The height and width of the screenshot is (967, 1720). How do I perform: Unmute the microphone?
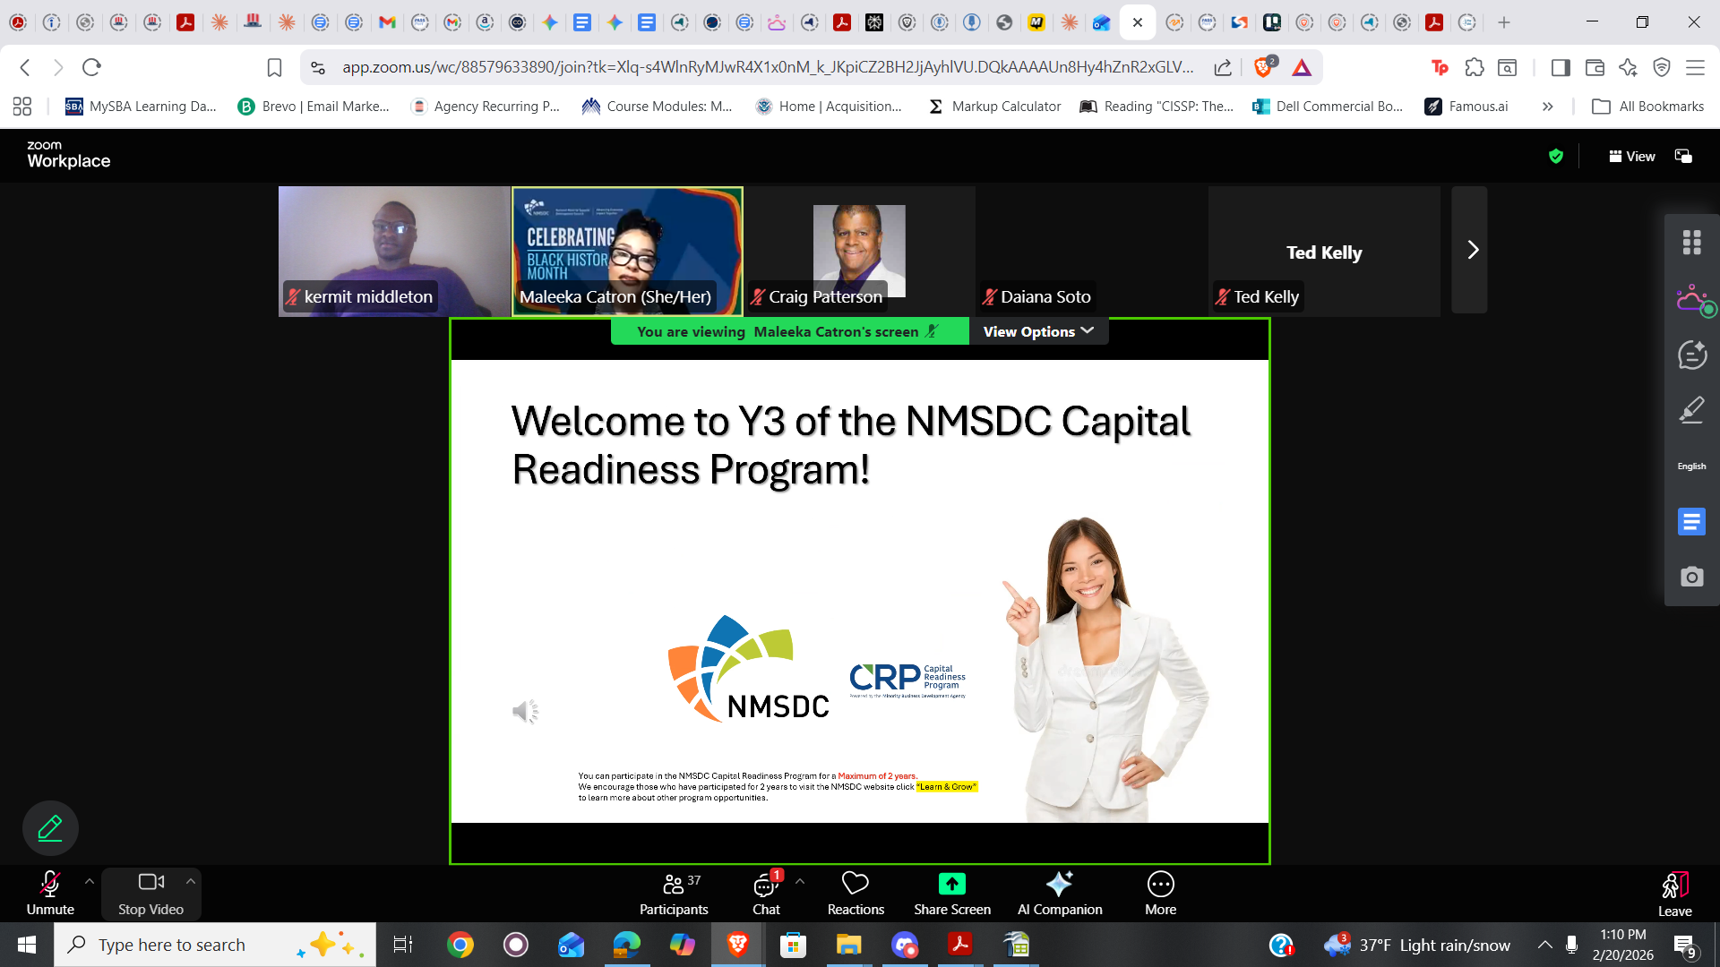pos(50,894)
